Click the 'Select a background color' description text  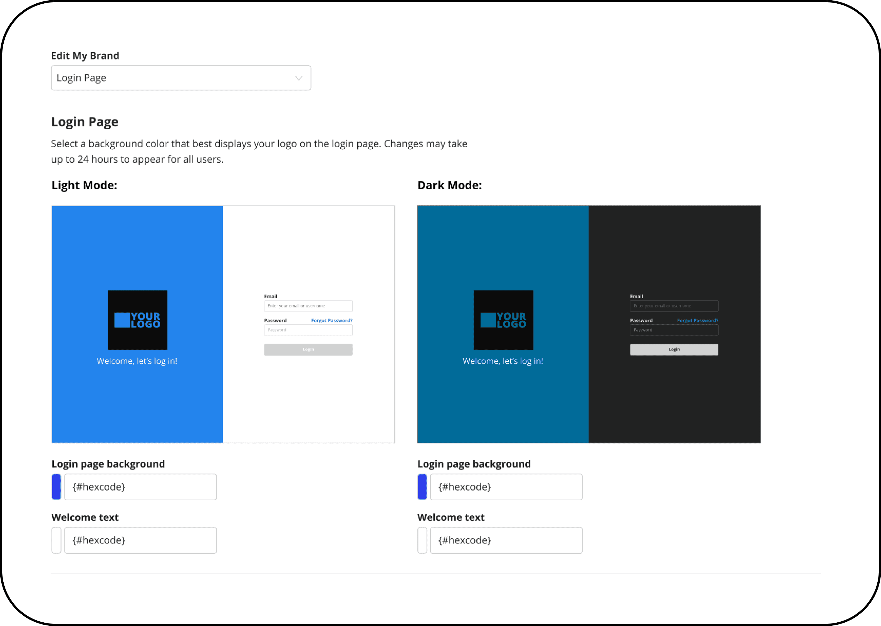coord(259,151)
